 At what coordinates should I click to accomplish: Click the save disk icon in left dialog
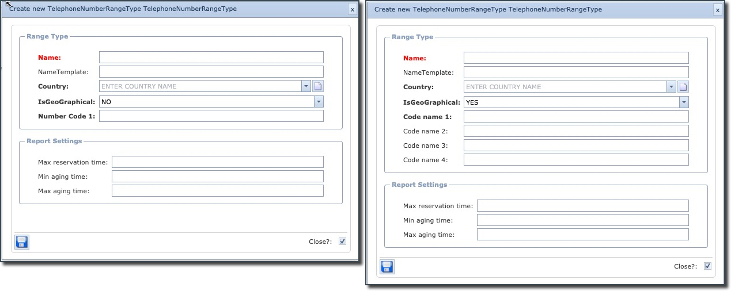[x=22, y=242]
